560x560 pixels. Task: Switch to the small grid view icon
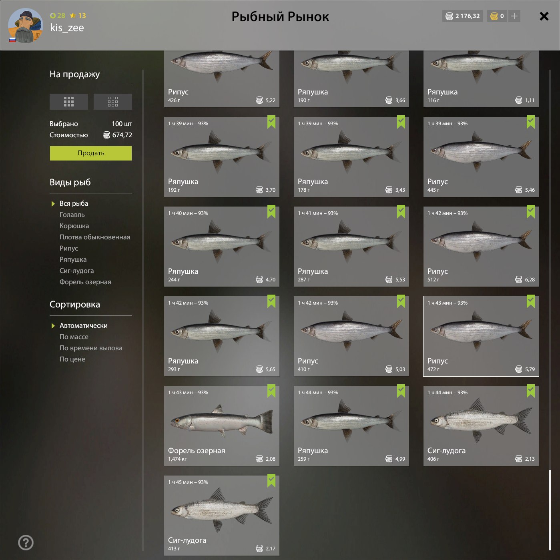113,102
